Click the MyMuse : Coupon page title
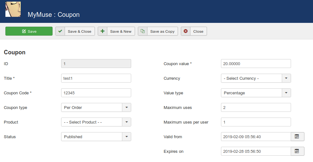 click(53, 15)
